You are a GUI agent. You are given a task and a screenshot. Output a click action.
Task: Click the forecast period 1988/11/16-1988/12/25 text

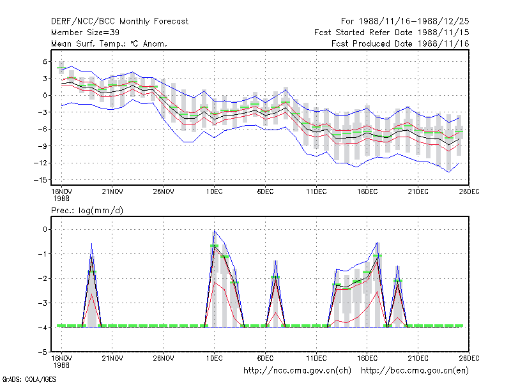coord(405,22)
